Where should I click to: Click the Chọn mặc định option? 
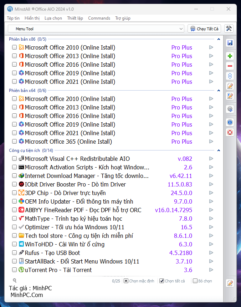point(139,281)
